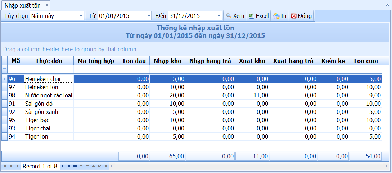Sort by Mã tổng hợp column header
The width and height of the screenshot is (392, 173).
96,61
